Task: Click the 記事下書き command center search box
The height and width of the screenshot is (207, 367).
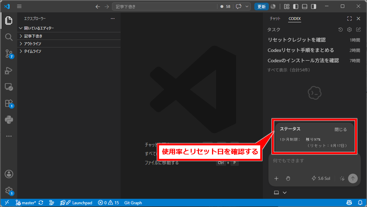Action: pos(164,7)
